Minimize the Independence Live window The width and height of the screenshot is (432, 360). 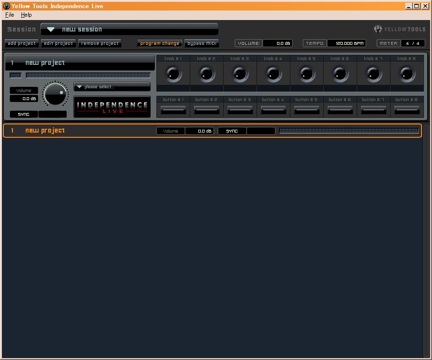coord(409,6)
